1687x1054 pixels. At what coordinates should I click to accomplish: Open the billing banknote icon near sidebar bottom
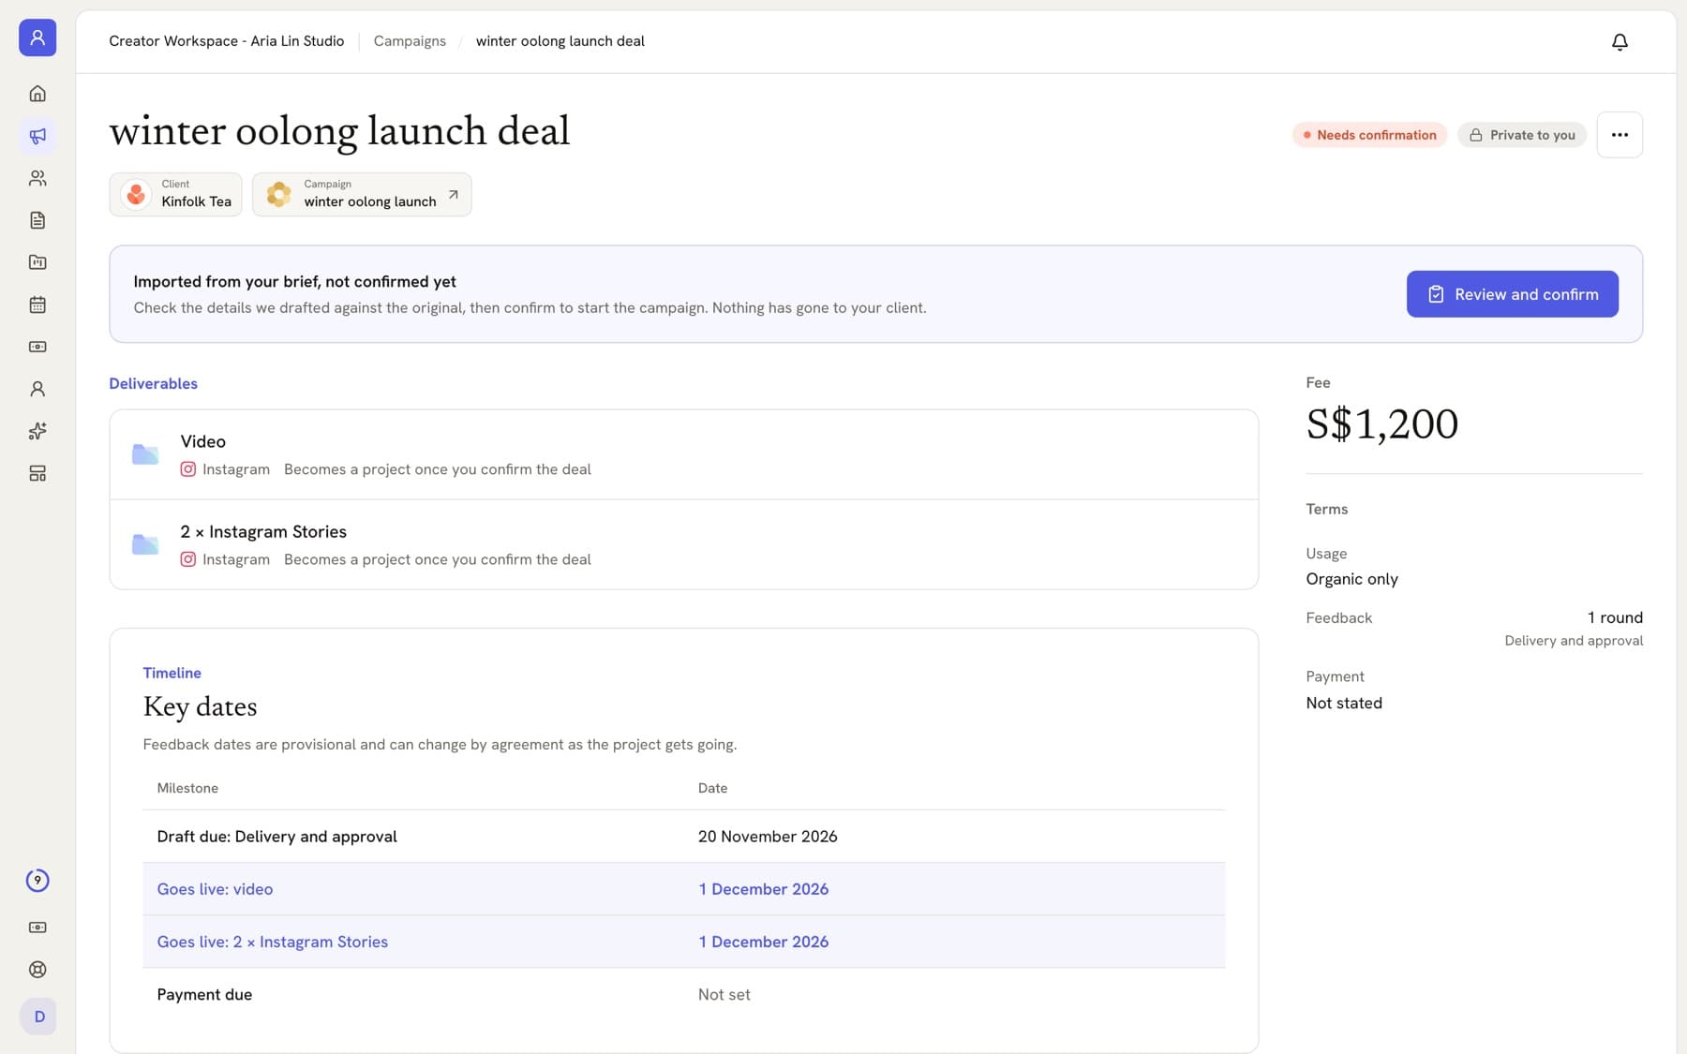(x=37, y=928)
